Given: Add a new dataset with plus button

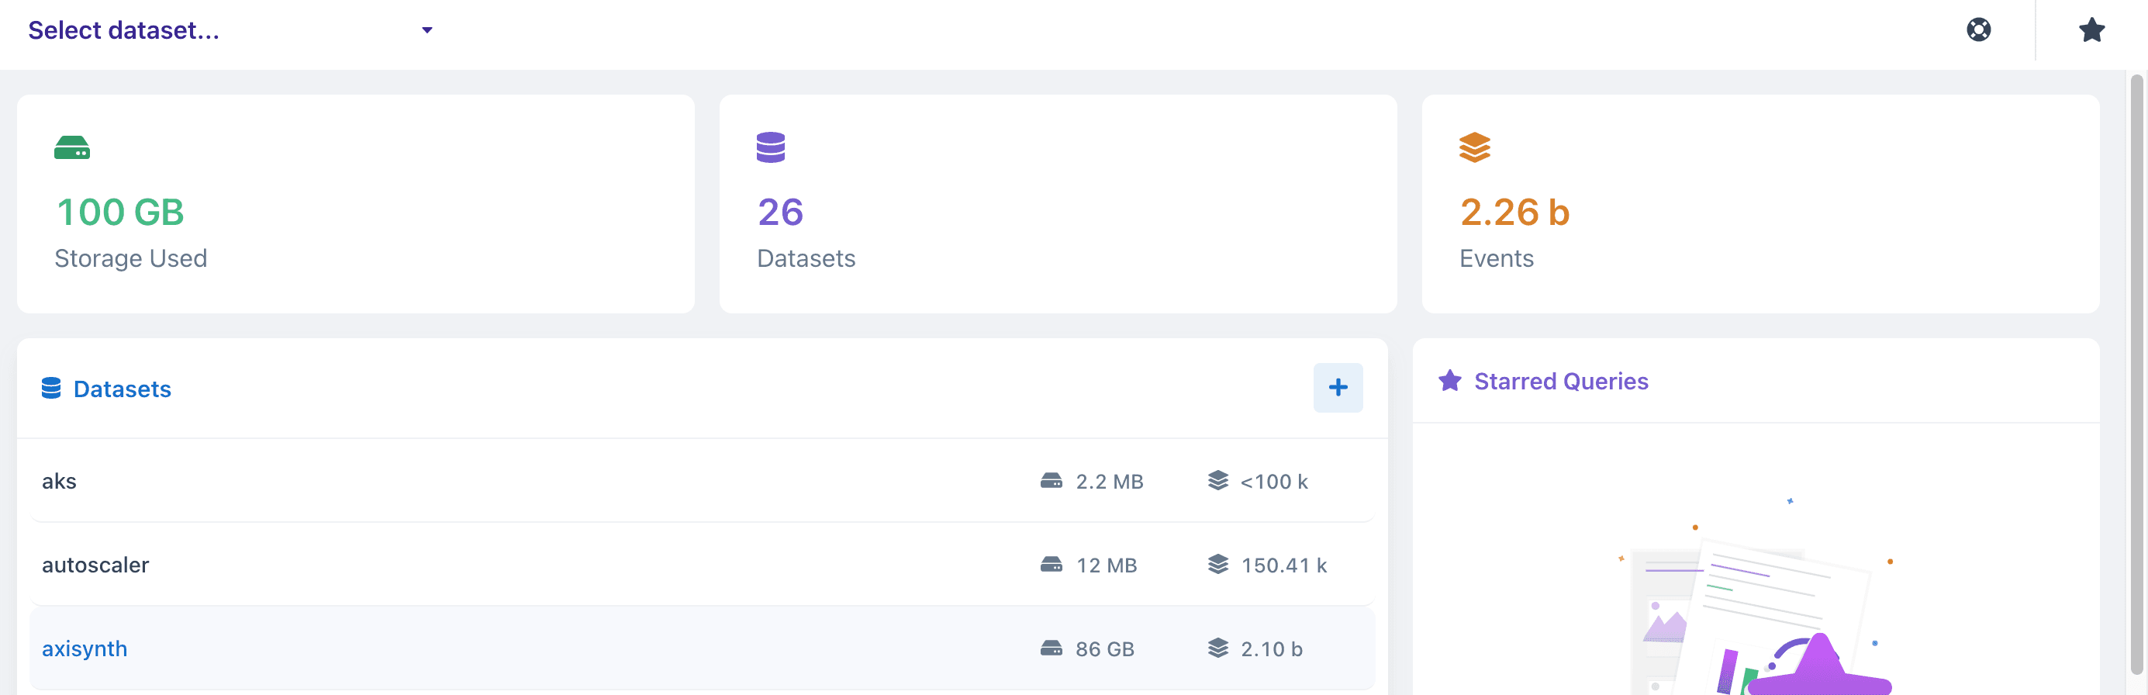Looking at the screenshot, I should coord(1338,387).
